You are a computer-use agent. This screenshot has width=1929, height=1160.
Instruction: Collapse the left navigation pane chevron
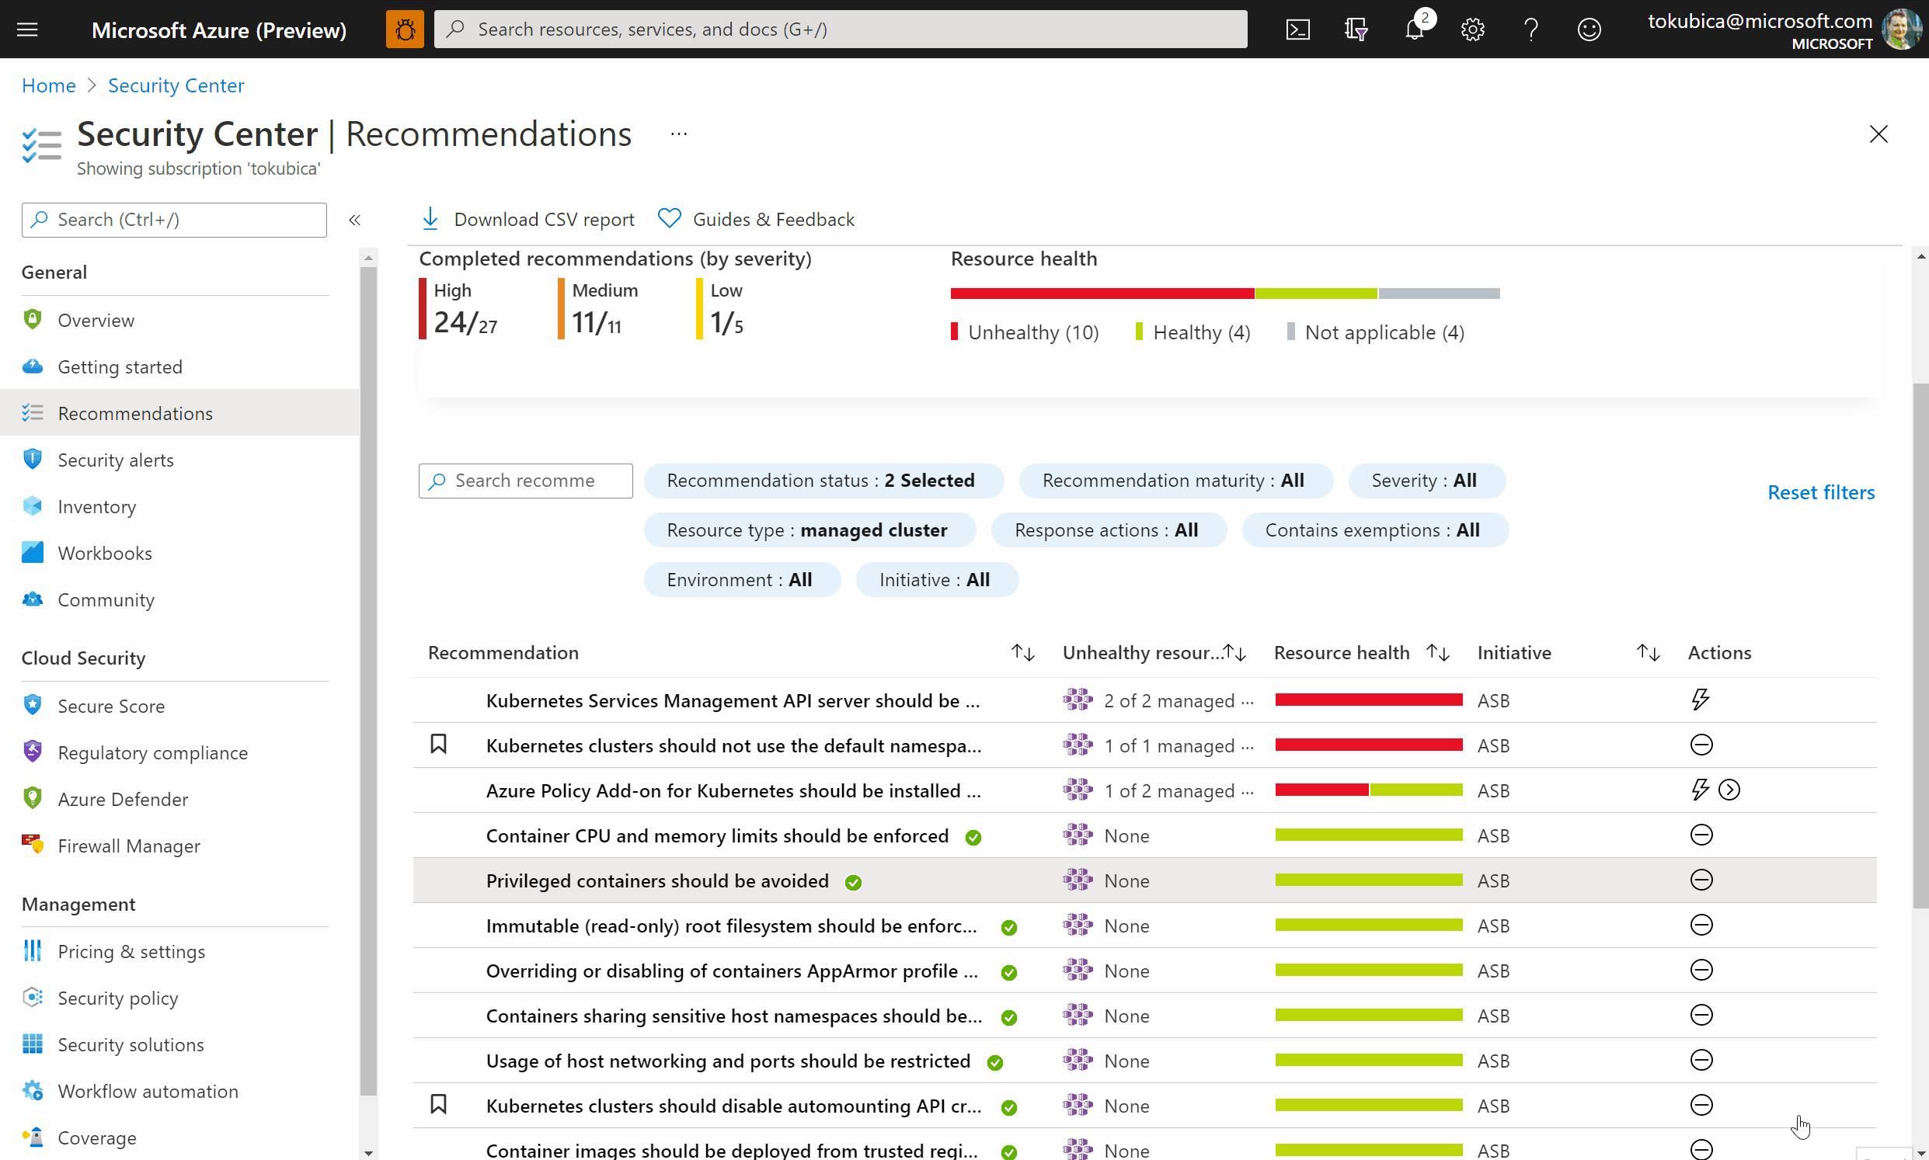355,221
